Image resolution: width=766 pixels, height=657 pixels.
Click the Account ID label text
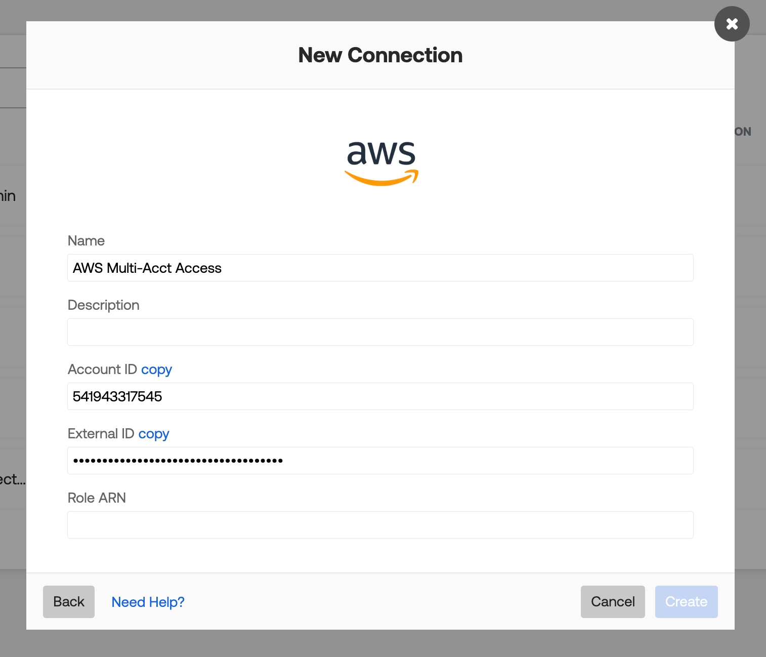[102, 369]
